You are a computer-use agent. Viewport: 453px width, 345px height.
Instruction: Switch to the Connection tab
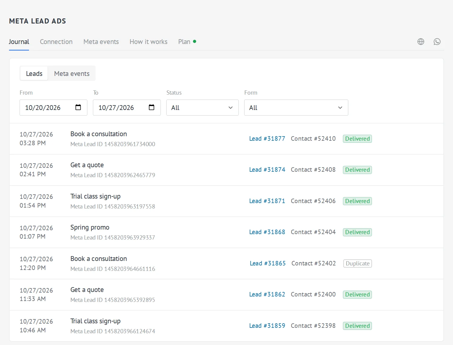(x=56, y=42)
